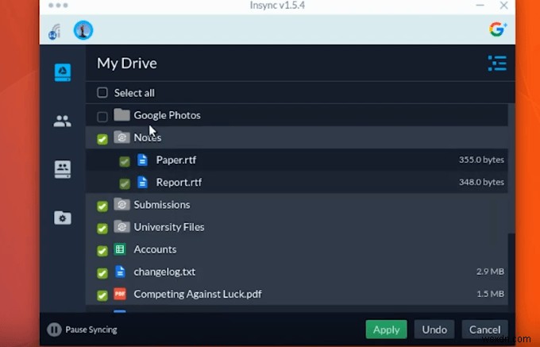Collapse the Notes folder
This screenshot has width=540, height=347.
pos(121,137)
